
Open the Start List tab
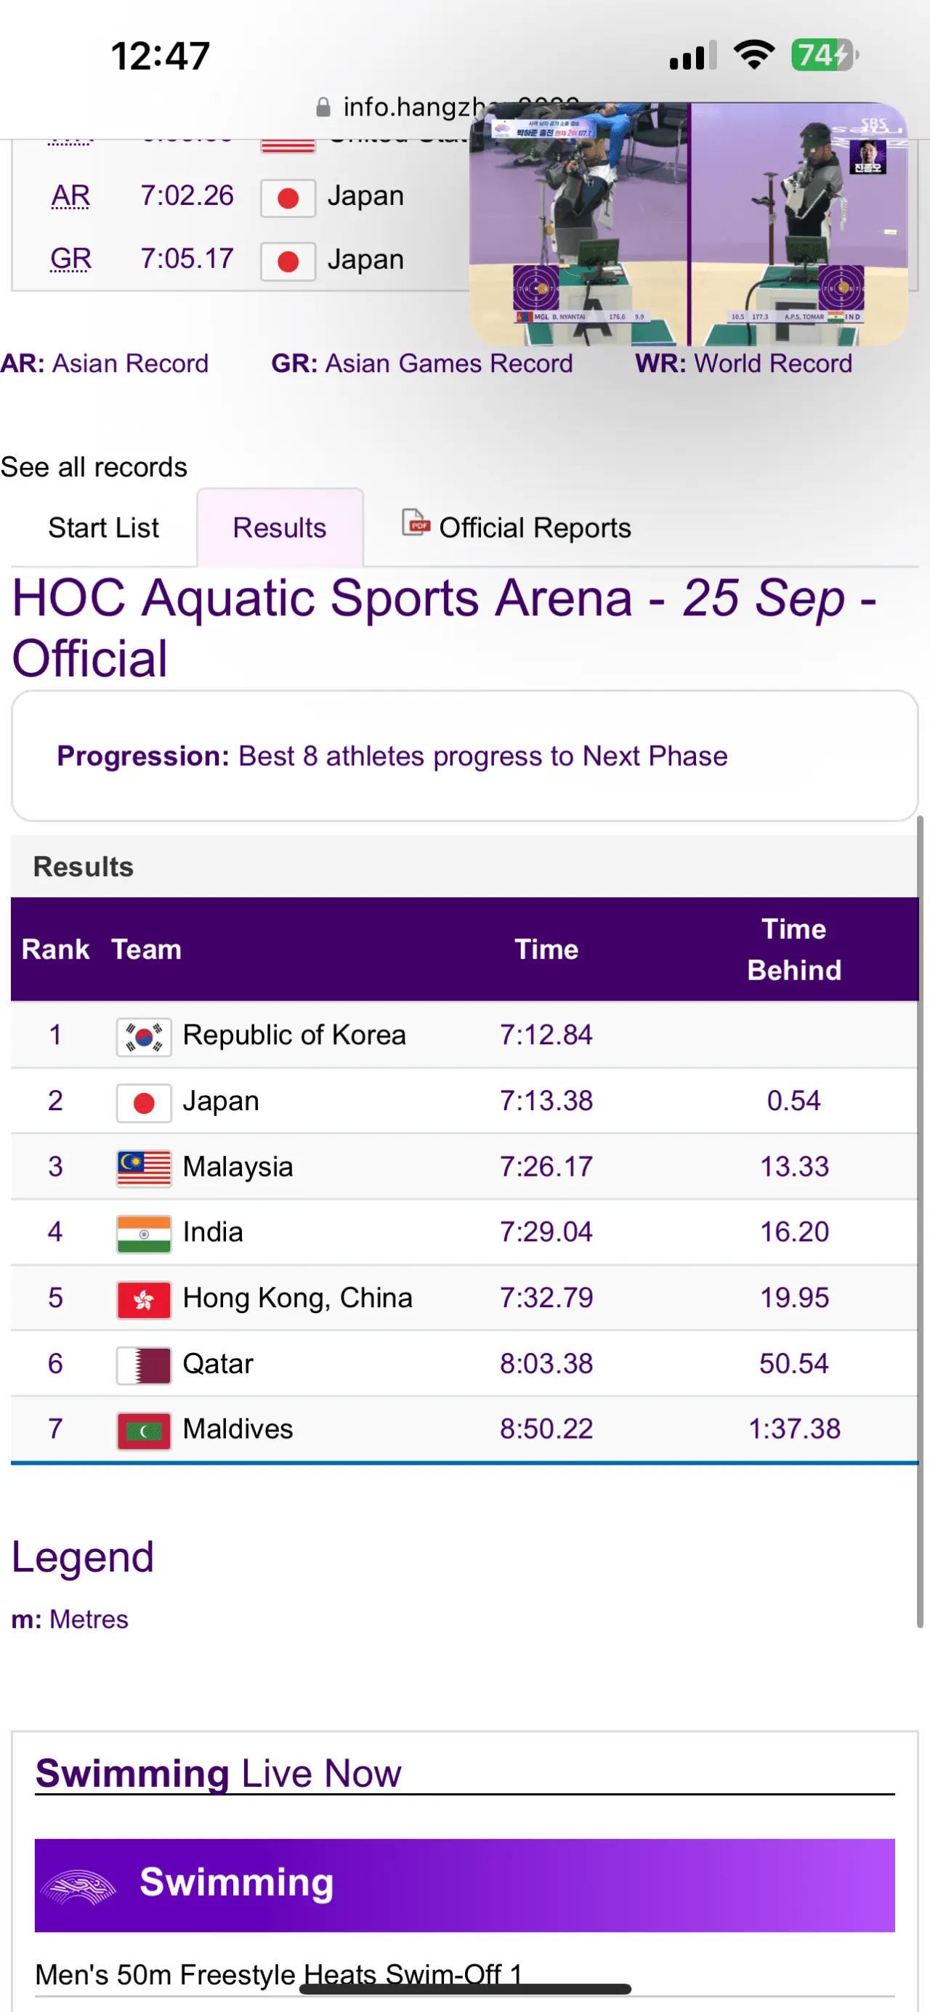103,528
